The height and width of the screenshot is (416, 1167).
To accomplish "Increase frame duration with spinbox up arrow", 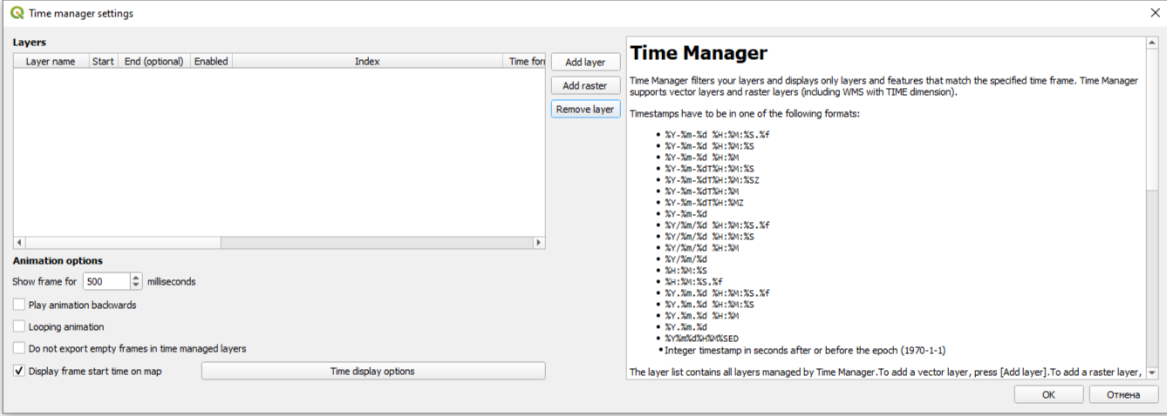I will [136, 278].
